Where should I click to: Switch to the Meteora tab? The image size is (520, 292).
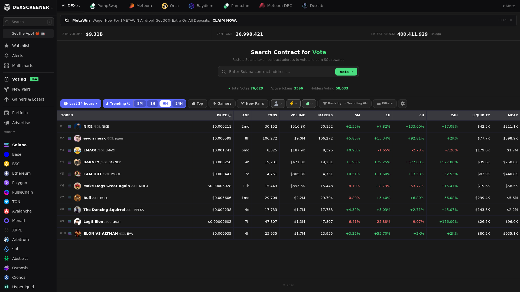(x=140, y=6)
